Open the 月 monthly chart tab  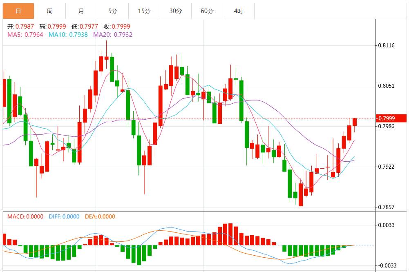click(81, 11)
